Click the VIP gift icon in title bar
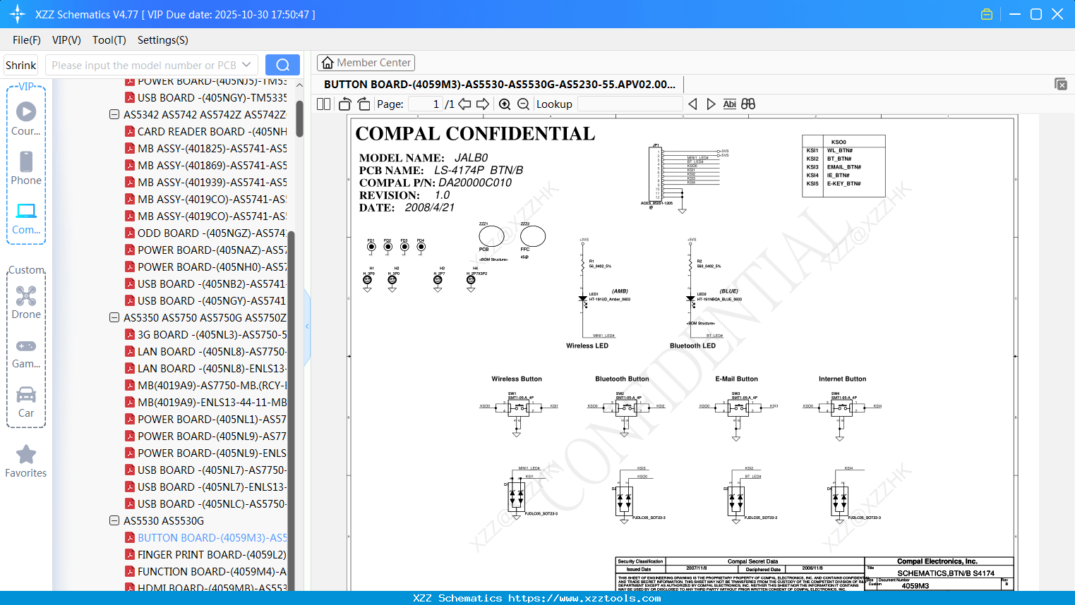The height and width of the screenshot is (605, 1075). coord(987,14)
